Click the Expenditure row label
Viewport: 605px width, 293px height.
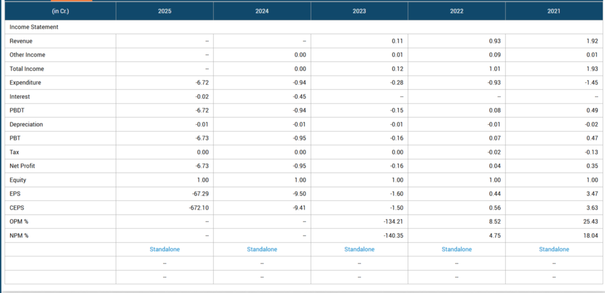click(x=25, y=83)
